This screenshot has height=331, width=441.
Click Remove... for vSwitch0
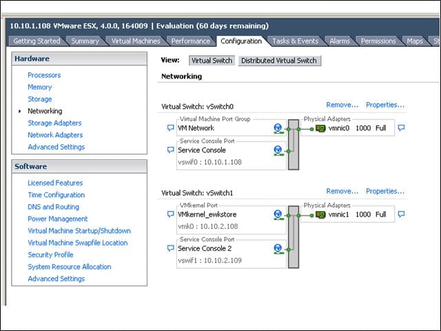coord(342,105)
